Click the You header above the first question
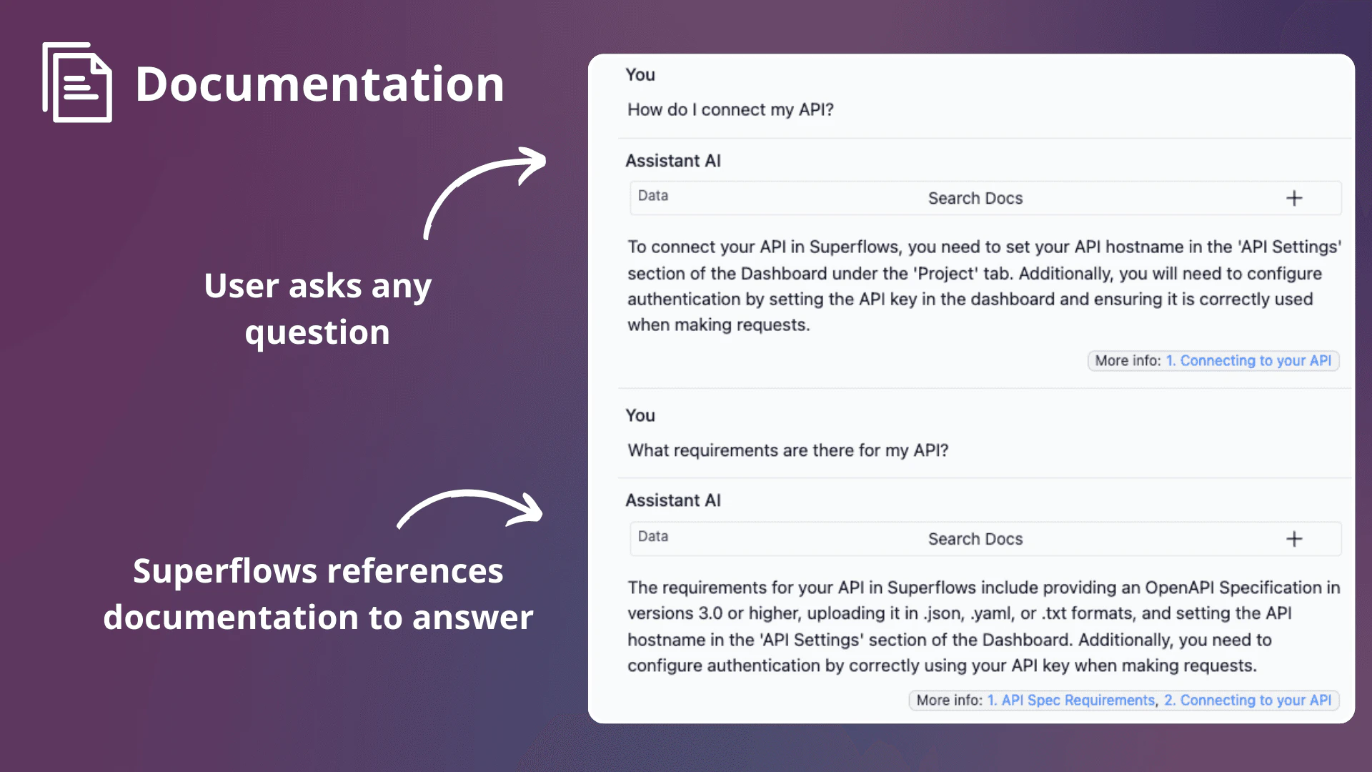 (x=640, y=74)
